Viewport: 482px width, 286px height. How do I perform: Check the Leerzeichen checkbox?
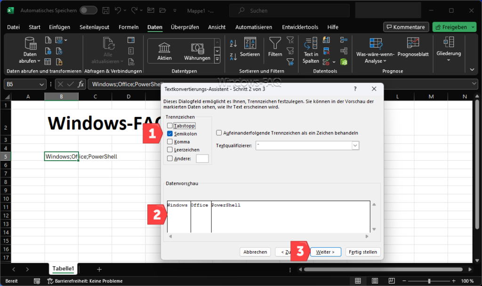click(x=169, y=150)
